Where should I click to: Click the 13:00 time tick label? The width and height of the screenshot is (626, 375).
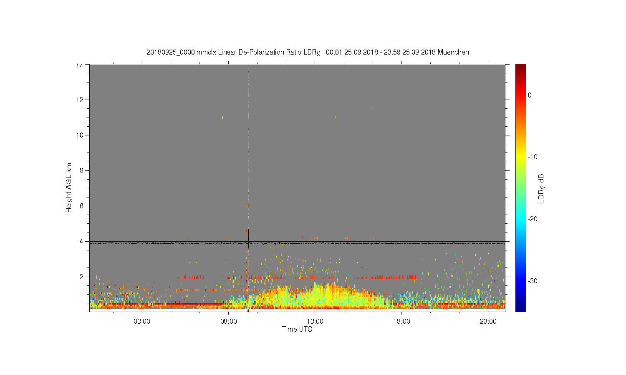coord(315,322)
